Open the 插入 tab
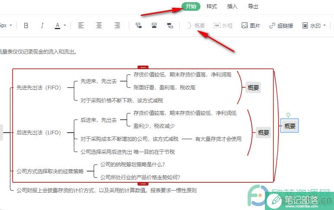Viewport: 334px width, 210px height. tap(232, 6)
